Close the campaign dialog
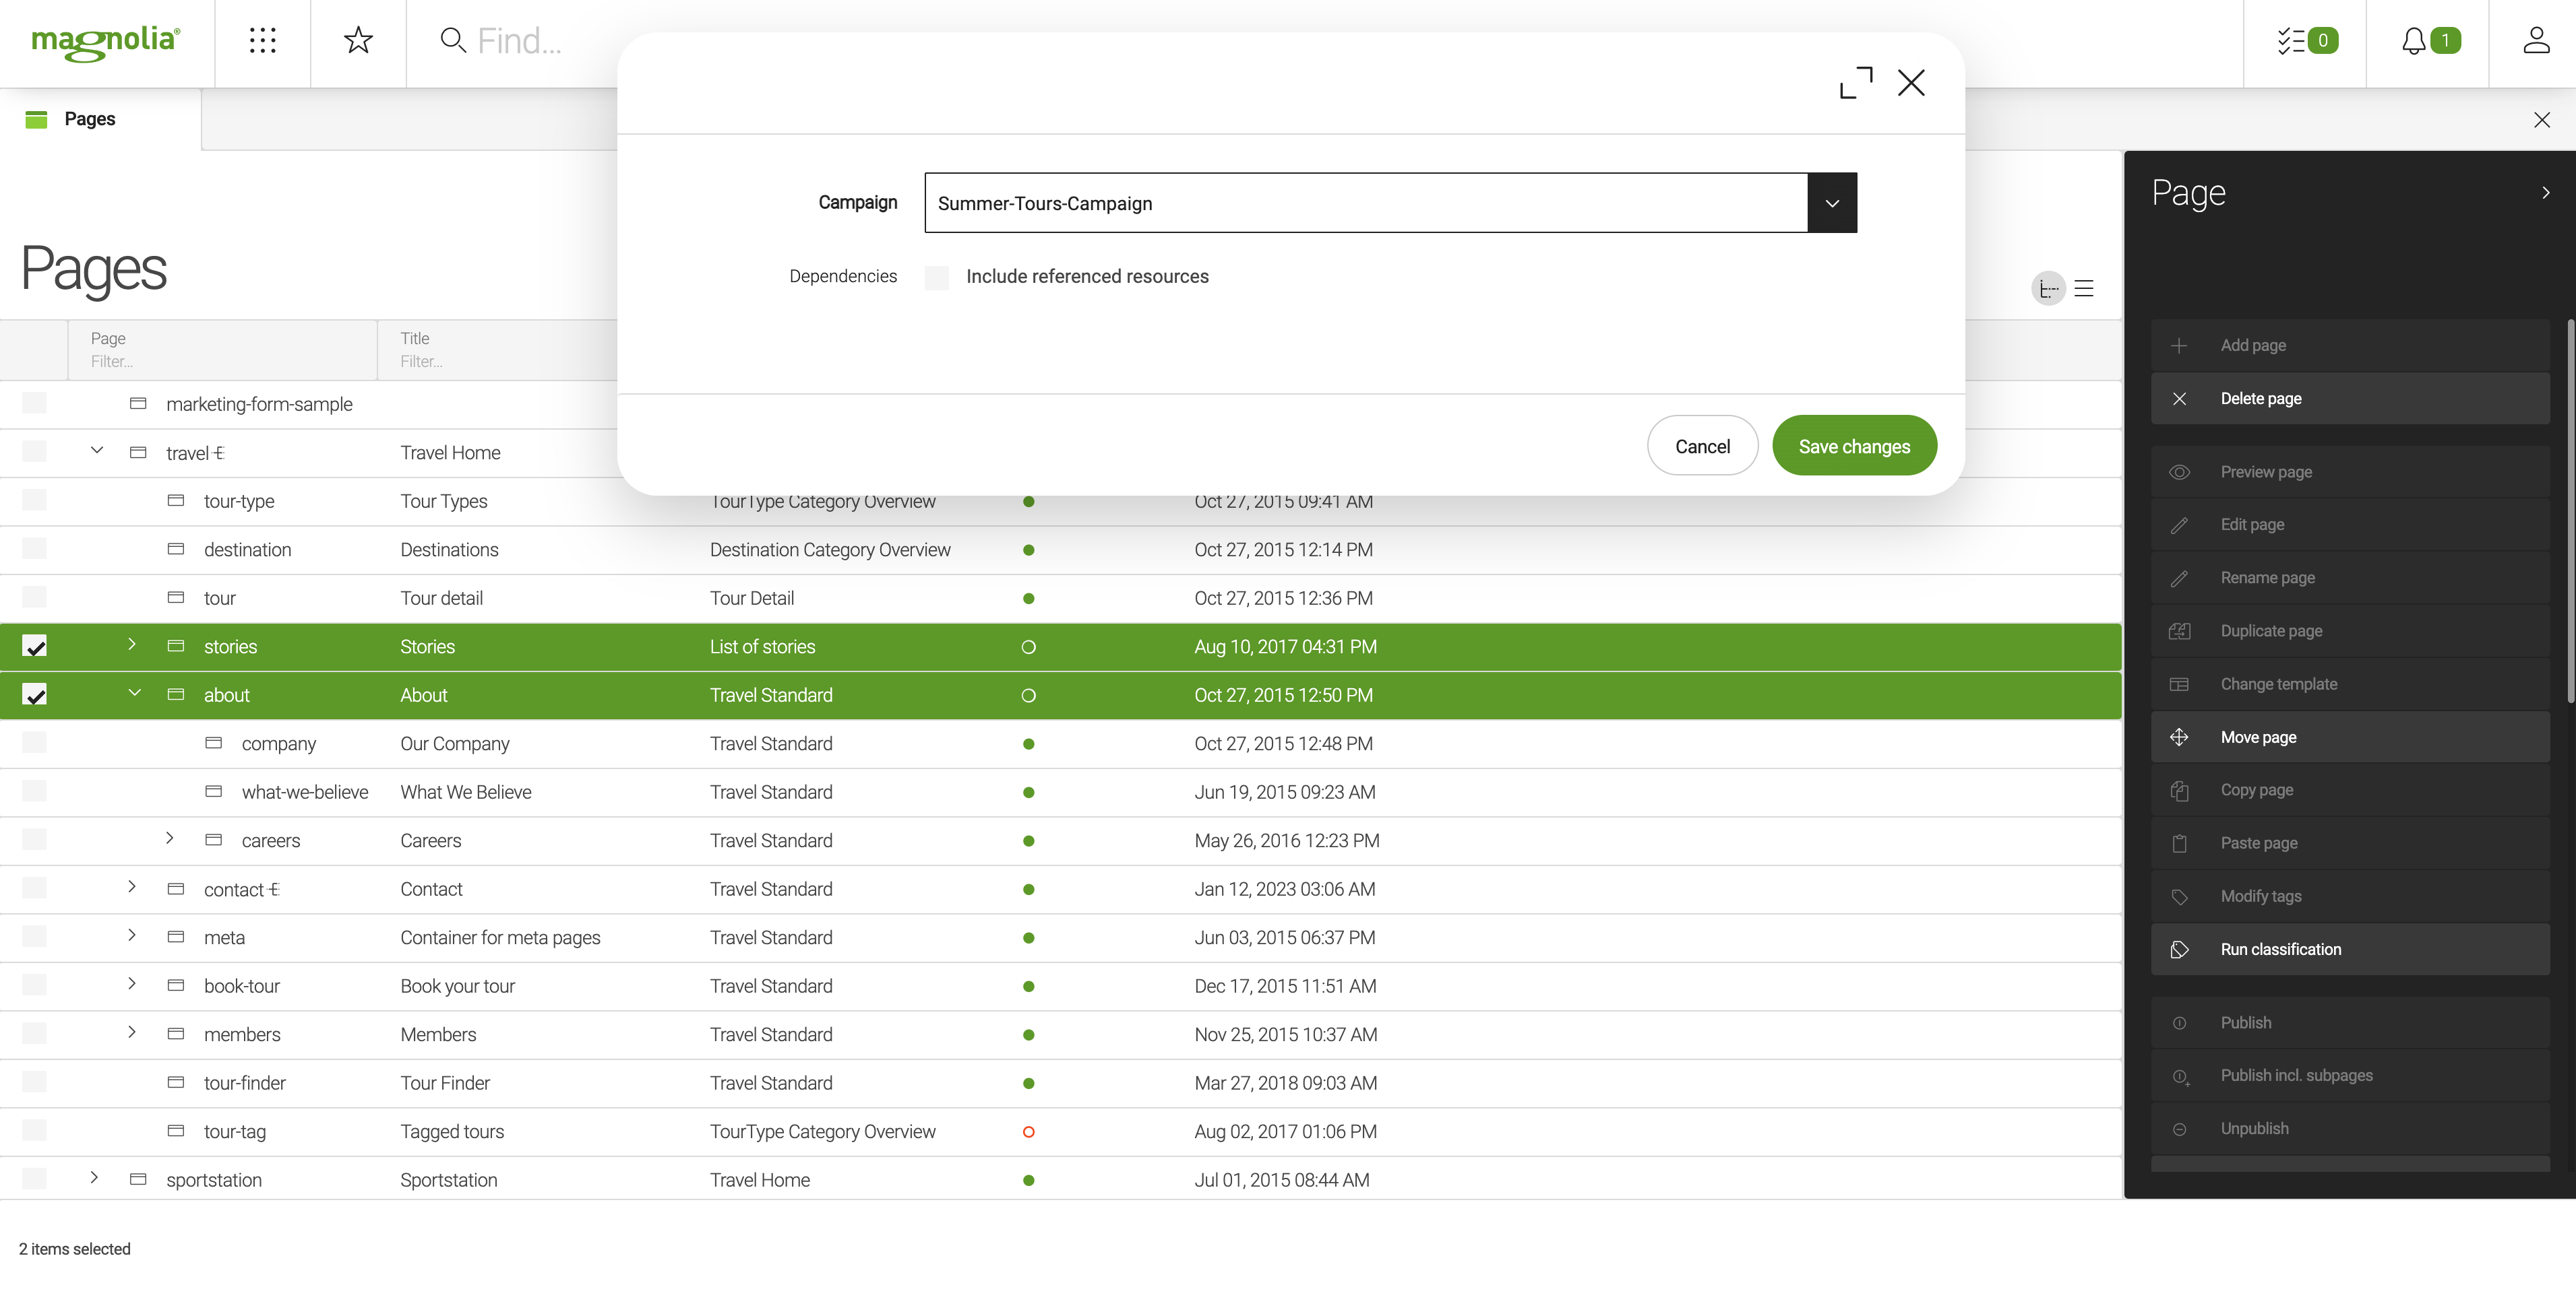Viewport: 2576px width, 1289px height. [1911, 82]
